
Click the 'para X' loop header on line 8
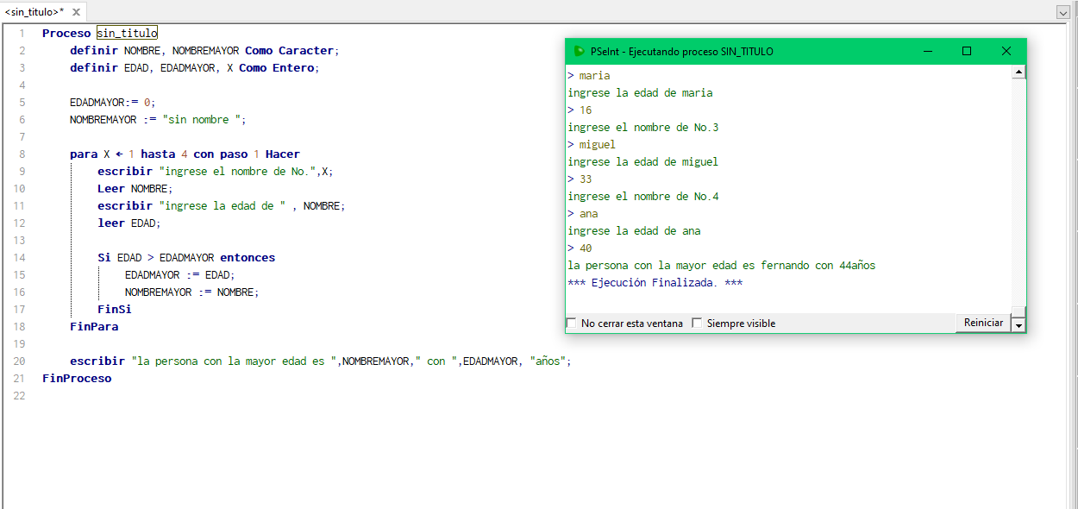click(185, 154)
